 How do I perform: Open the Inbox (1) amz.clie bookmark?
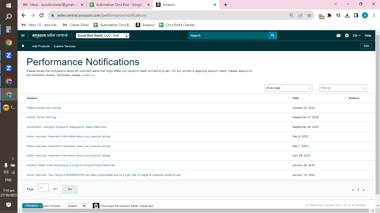40,25
